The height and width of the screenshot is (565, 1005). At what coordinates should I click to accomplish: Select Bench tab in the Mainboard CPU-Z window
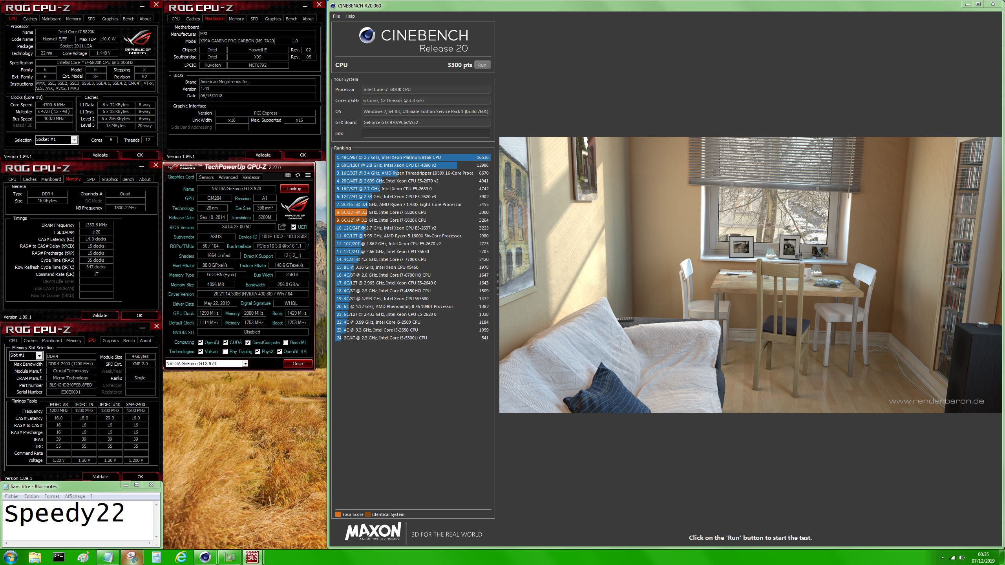click(291, 19)
